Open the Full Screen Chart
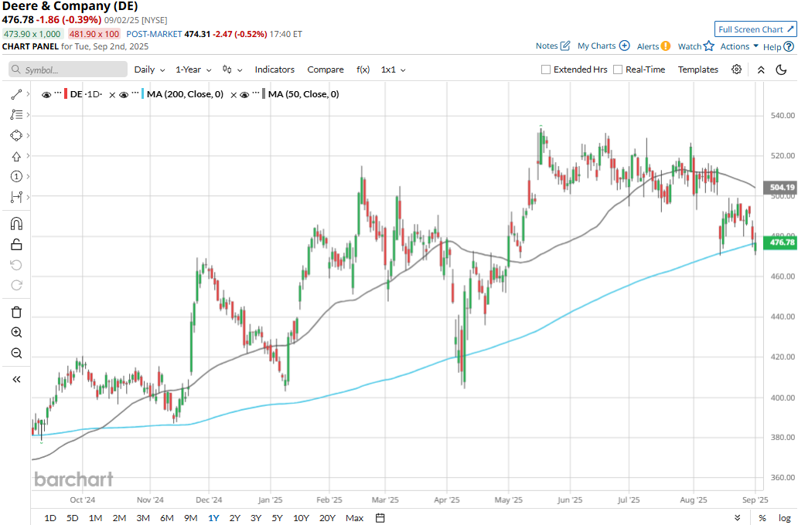The height and width of the screenshot is (525, 798). (755, 29)
